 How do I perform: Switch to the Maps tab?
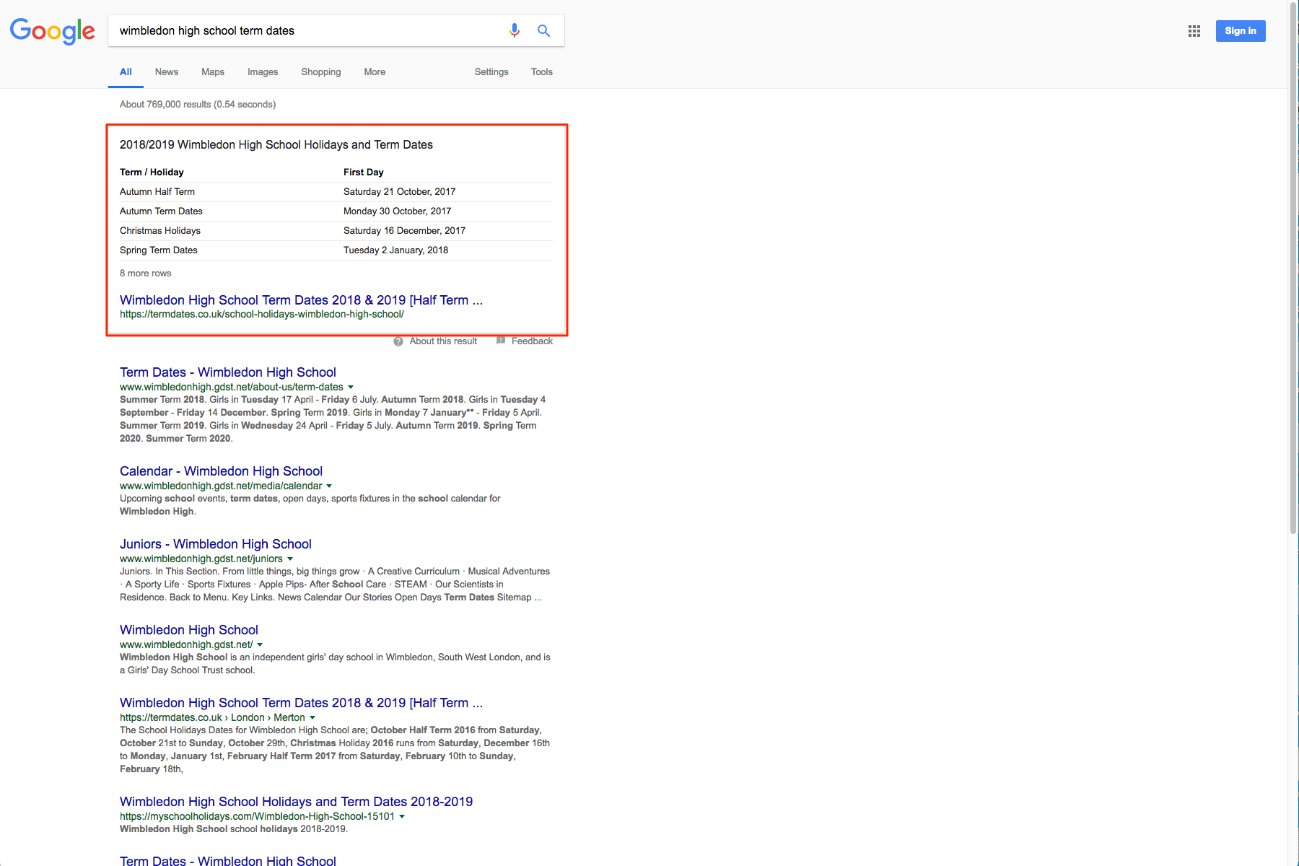pos(213,72)
